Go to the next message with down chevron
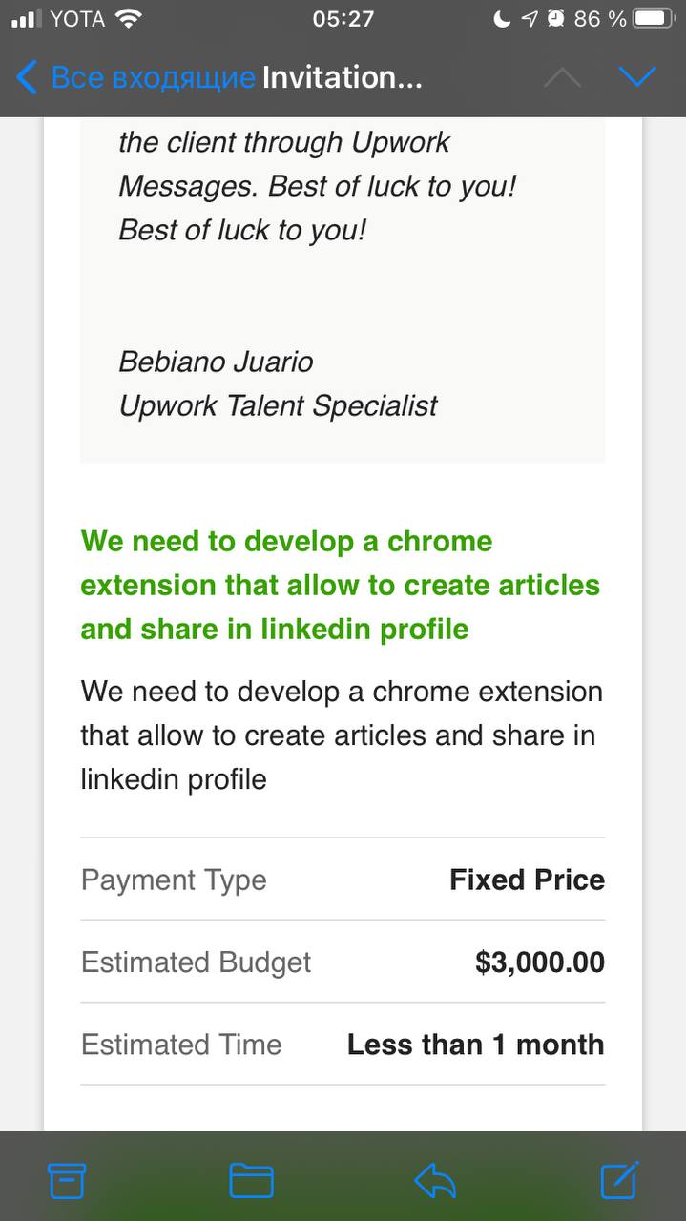 [637, 77]
